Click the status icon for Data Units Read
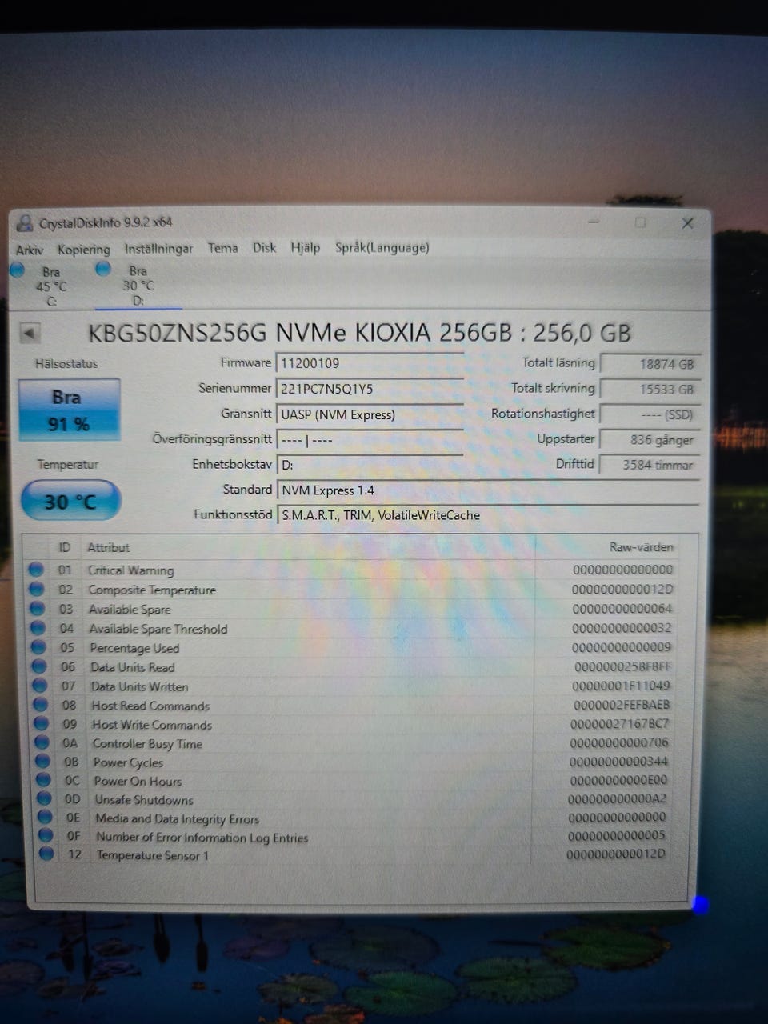 coord(40,666)
